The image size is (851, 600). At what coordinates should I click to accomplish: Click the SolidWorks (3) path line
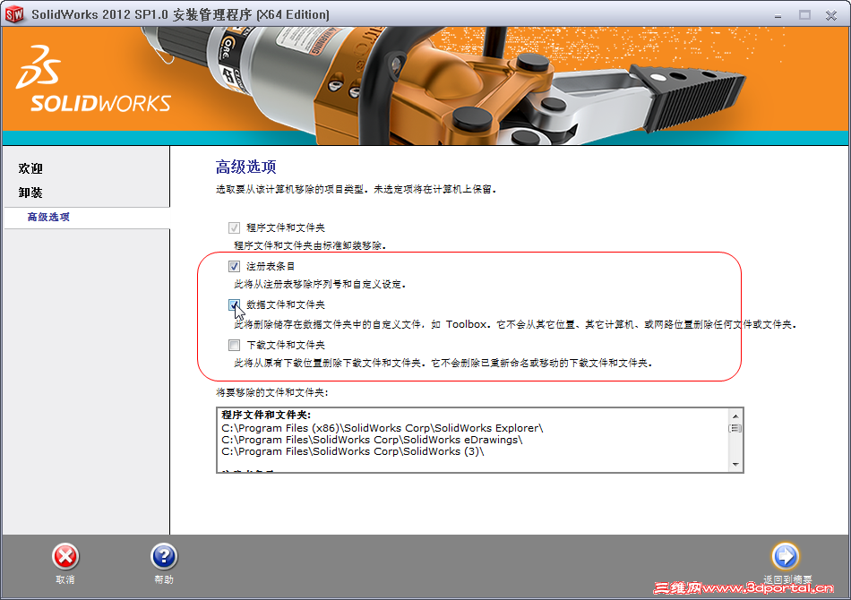[353, 451]
